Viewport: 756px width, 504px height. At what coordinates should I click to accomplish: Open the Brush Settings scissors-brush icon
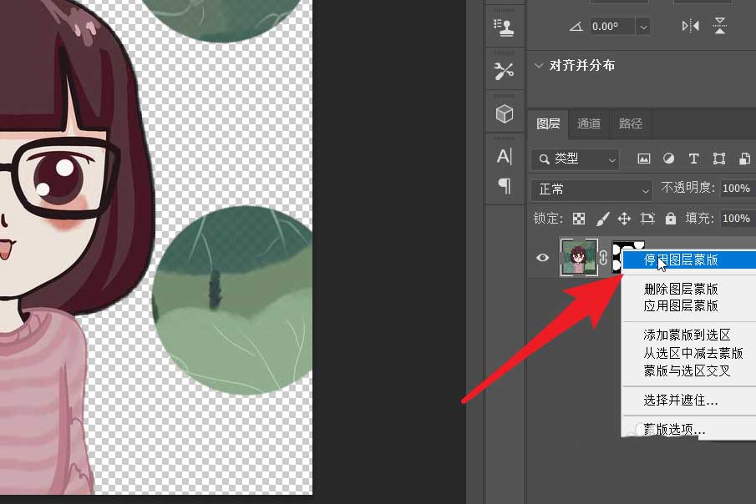pos(504,71)
